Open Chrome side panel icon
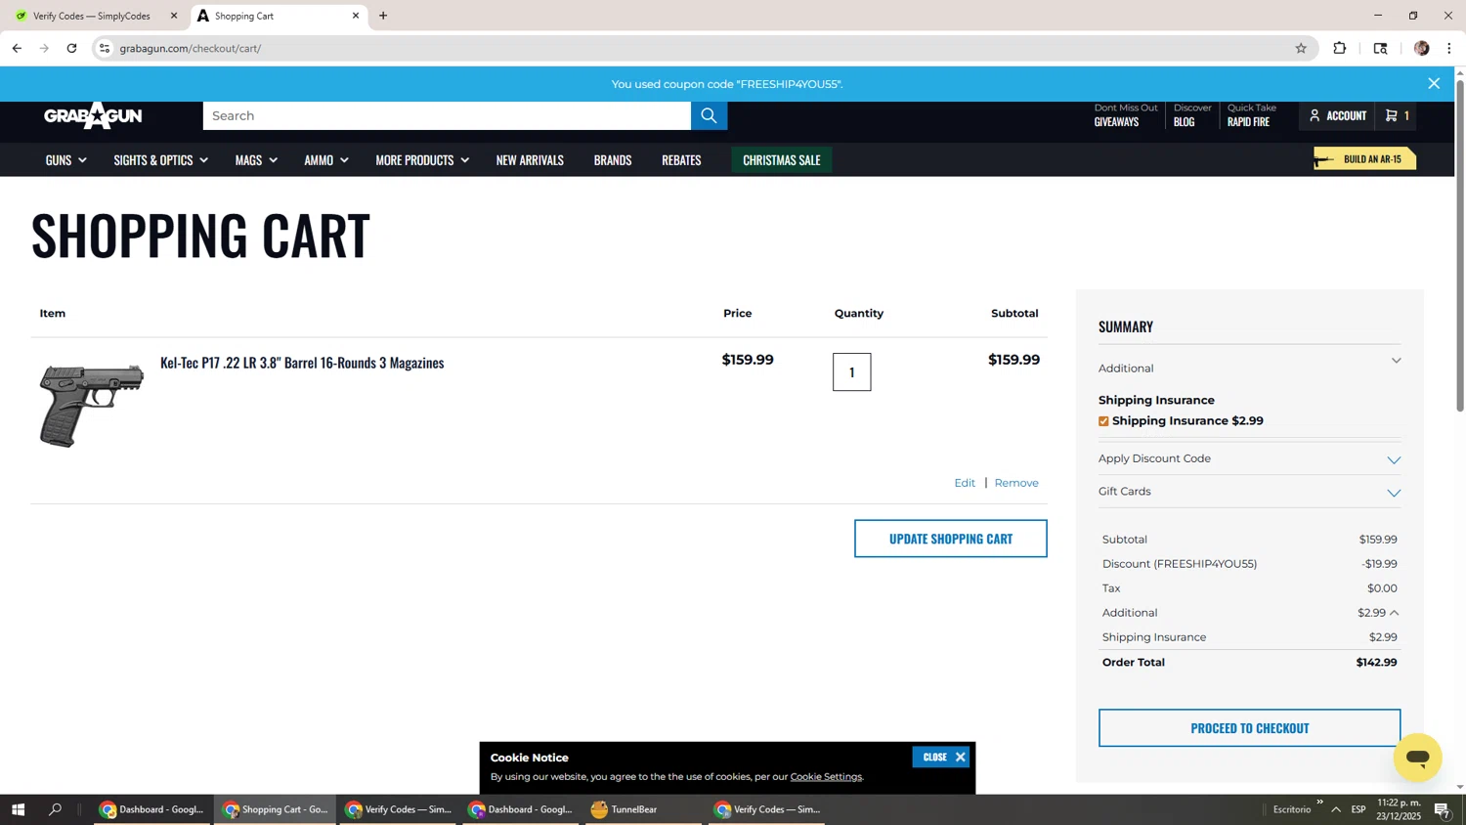This screenshot has width=1466, height=825. [x=1380, y=48]
